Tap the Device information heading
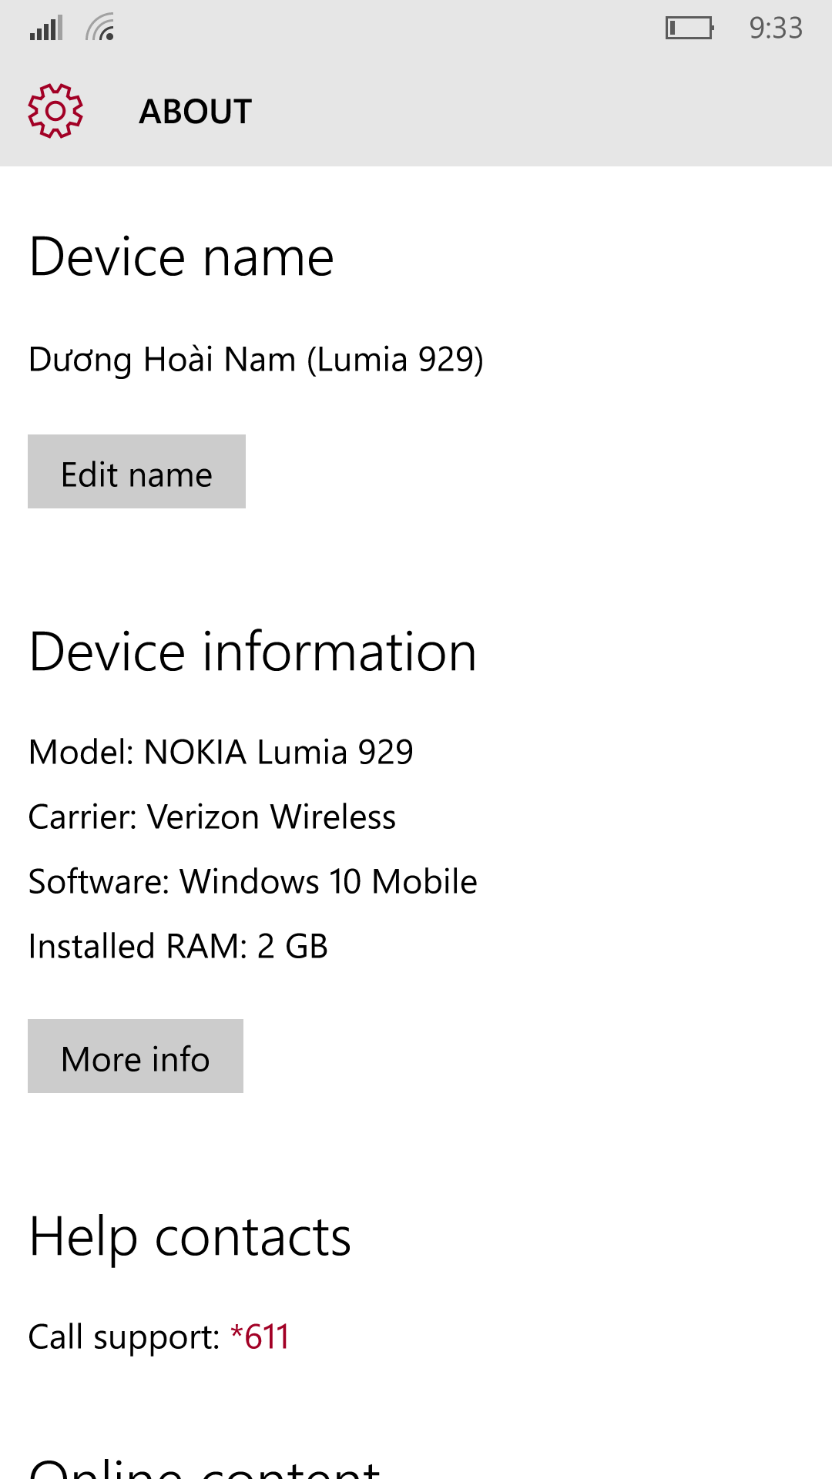 253,652
